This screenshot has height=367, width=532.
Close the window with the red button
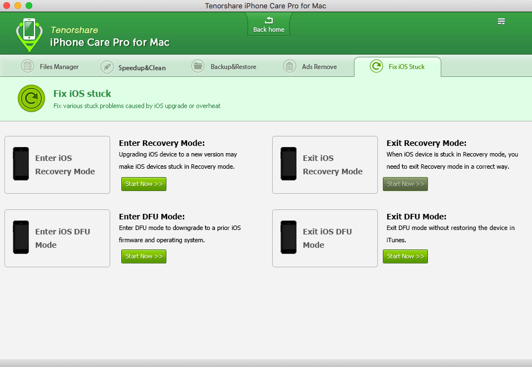7,6
